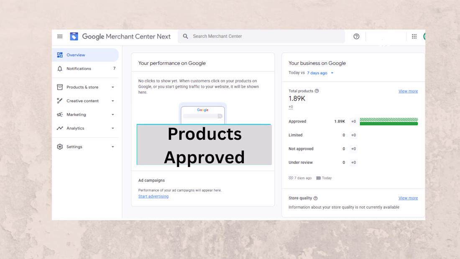Screen dimensions: 460x259
Task: Click the Search Merchant Center field
Action: coord(261,36)
